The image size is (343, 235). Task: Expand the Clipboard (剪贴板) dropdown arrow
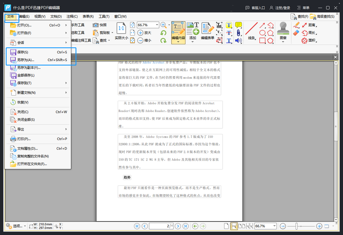pos(112,33)
